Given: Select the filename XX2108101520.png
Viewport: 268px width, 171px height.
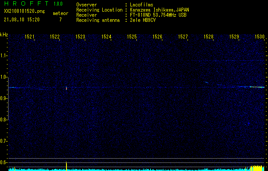Looking at the screenshot, I should click(x=24, y=12).
